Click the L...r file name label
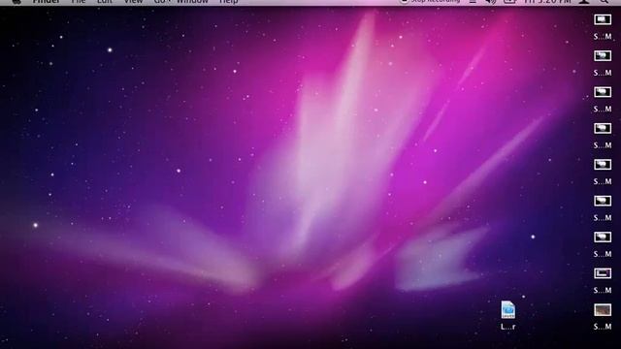Viewport: 621px width, 349px height. 507,327
